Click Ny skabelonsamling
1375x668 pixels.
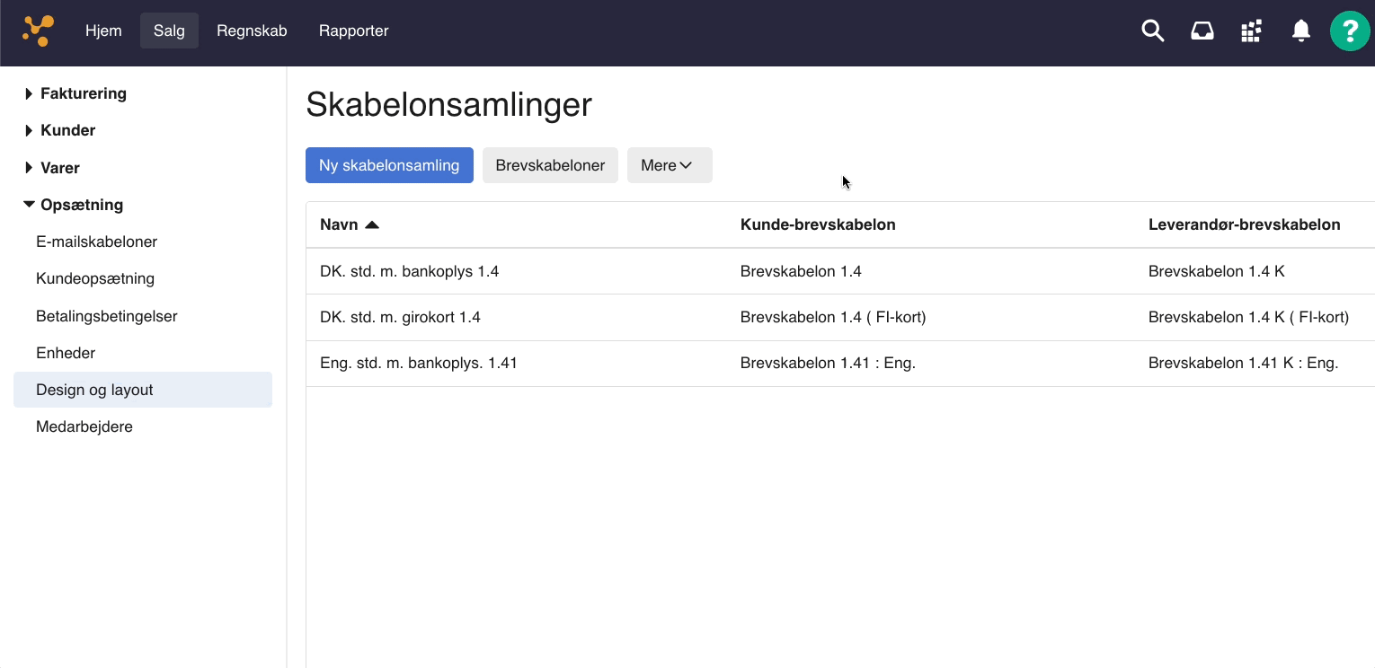pyautogui.click(x=389, y=165)
